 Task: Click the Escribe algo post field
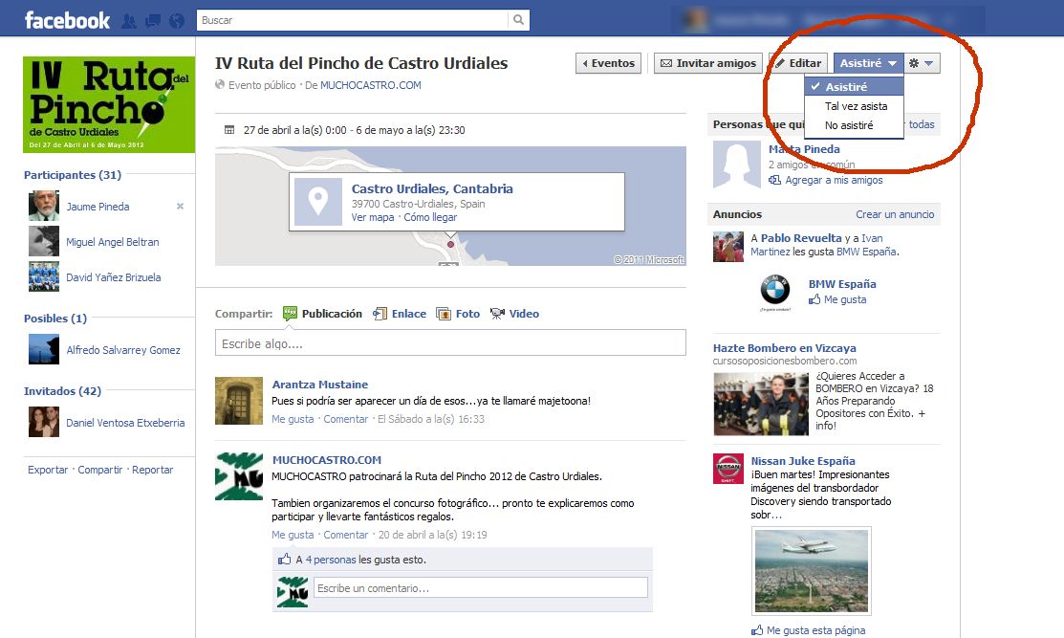tap(450, 343)
